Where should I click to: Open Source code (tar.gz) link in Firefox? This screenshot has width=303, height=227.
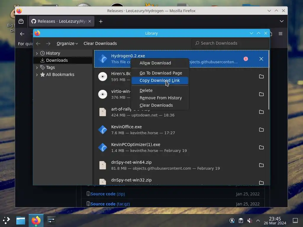pyautogui.click(x=110, y=204)
